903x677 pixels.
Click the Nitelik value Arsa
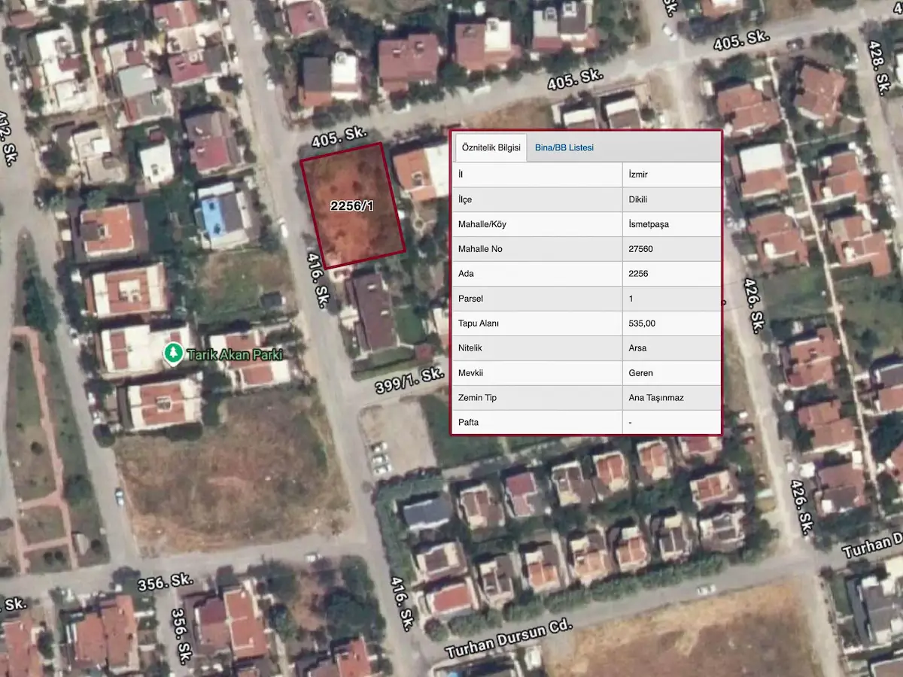point(637,348)
